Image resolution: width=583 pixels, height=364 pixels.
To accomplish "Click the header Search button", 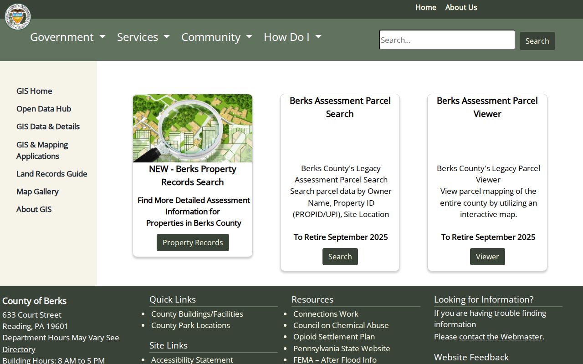I will [x=537, y=41].
